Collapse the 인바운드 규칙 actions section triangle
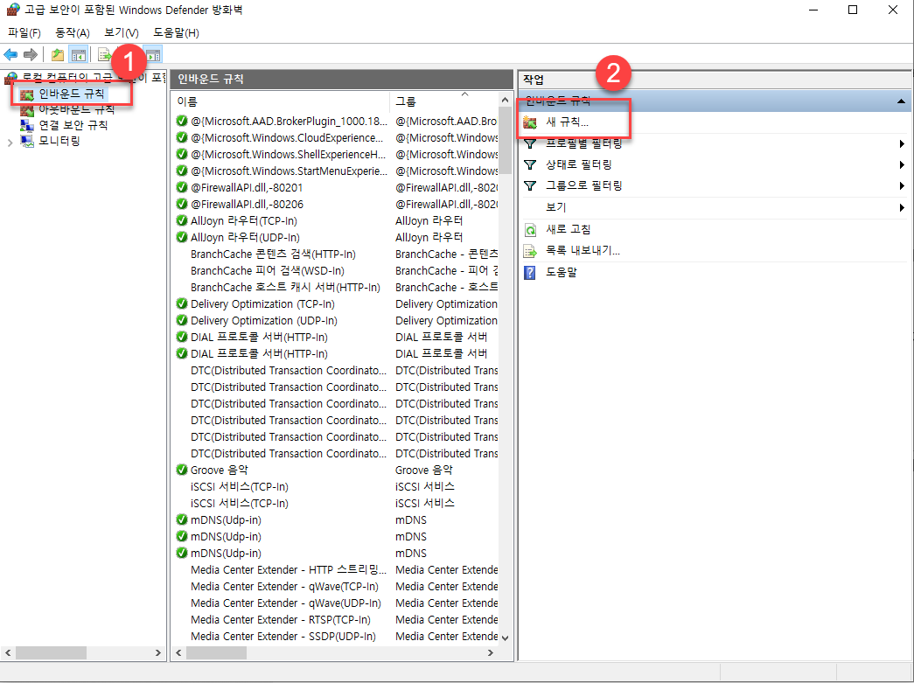 coord(901,101)
